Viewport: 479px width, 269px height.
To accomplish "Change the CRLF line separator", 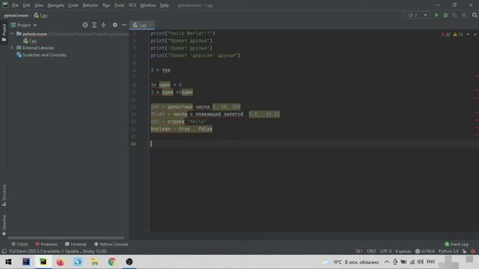I will (371, 251).
